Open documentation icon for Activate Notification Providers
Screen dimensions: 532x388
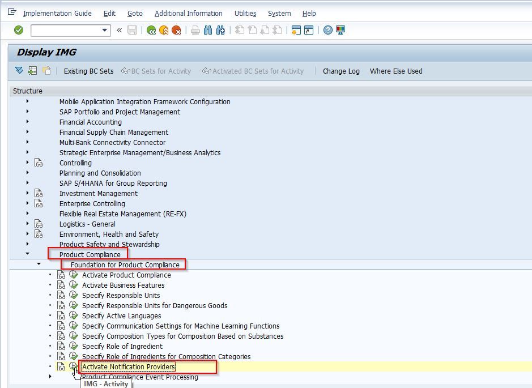point(61,366)
